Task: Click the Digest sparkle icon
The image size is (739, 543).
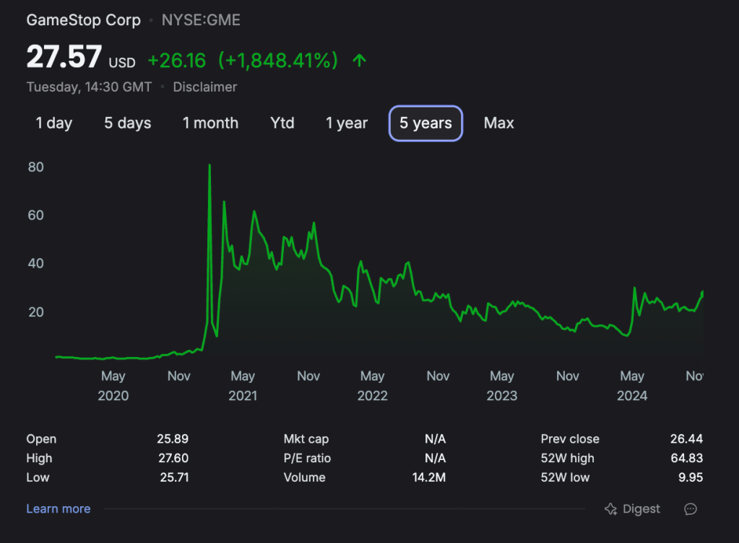Action: 610,509
